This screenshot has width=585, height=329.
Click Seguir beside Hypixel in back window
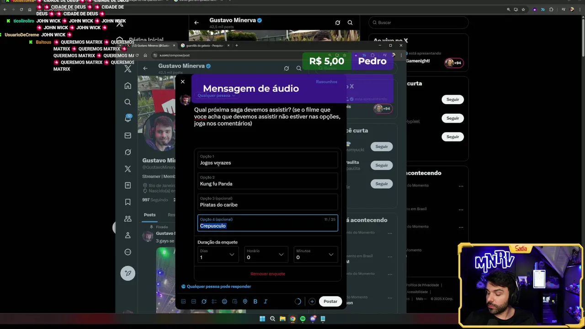452,118
